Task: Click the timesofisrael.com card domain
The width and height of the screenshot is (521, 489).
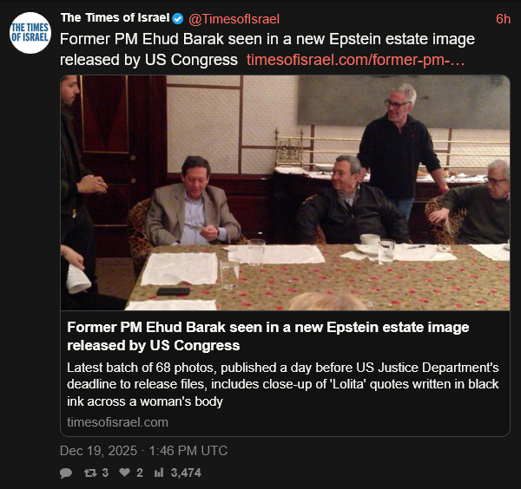Action: [117, 422]
